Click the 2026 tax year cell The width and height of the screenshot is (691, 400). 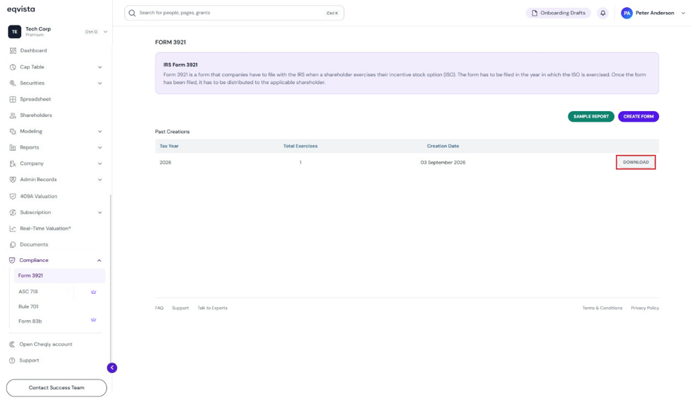point(165,162)
